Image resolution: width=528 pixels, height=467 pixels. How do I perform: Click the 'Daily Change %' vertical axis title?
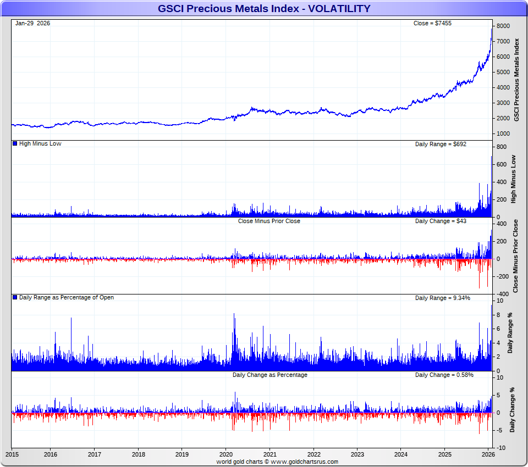[513, 410]
